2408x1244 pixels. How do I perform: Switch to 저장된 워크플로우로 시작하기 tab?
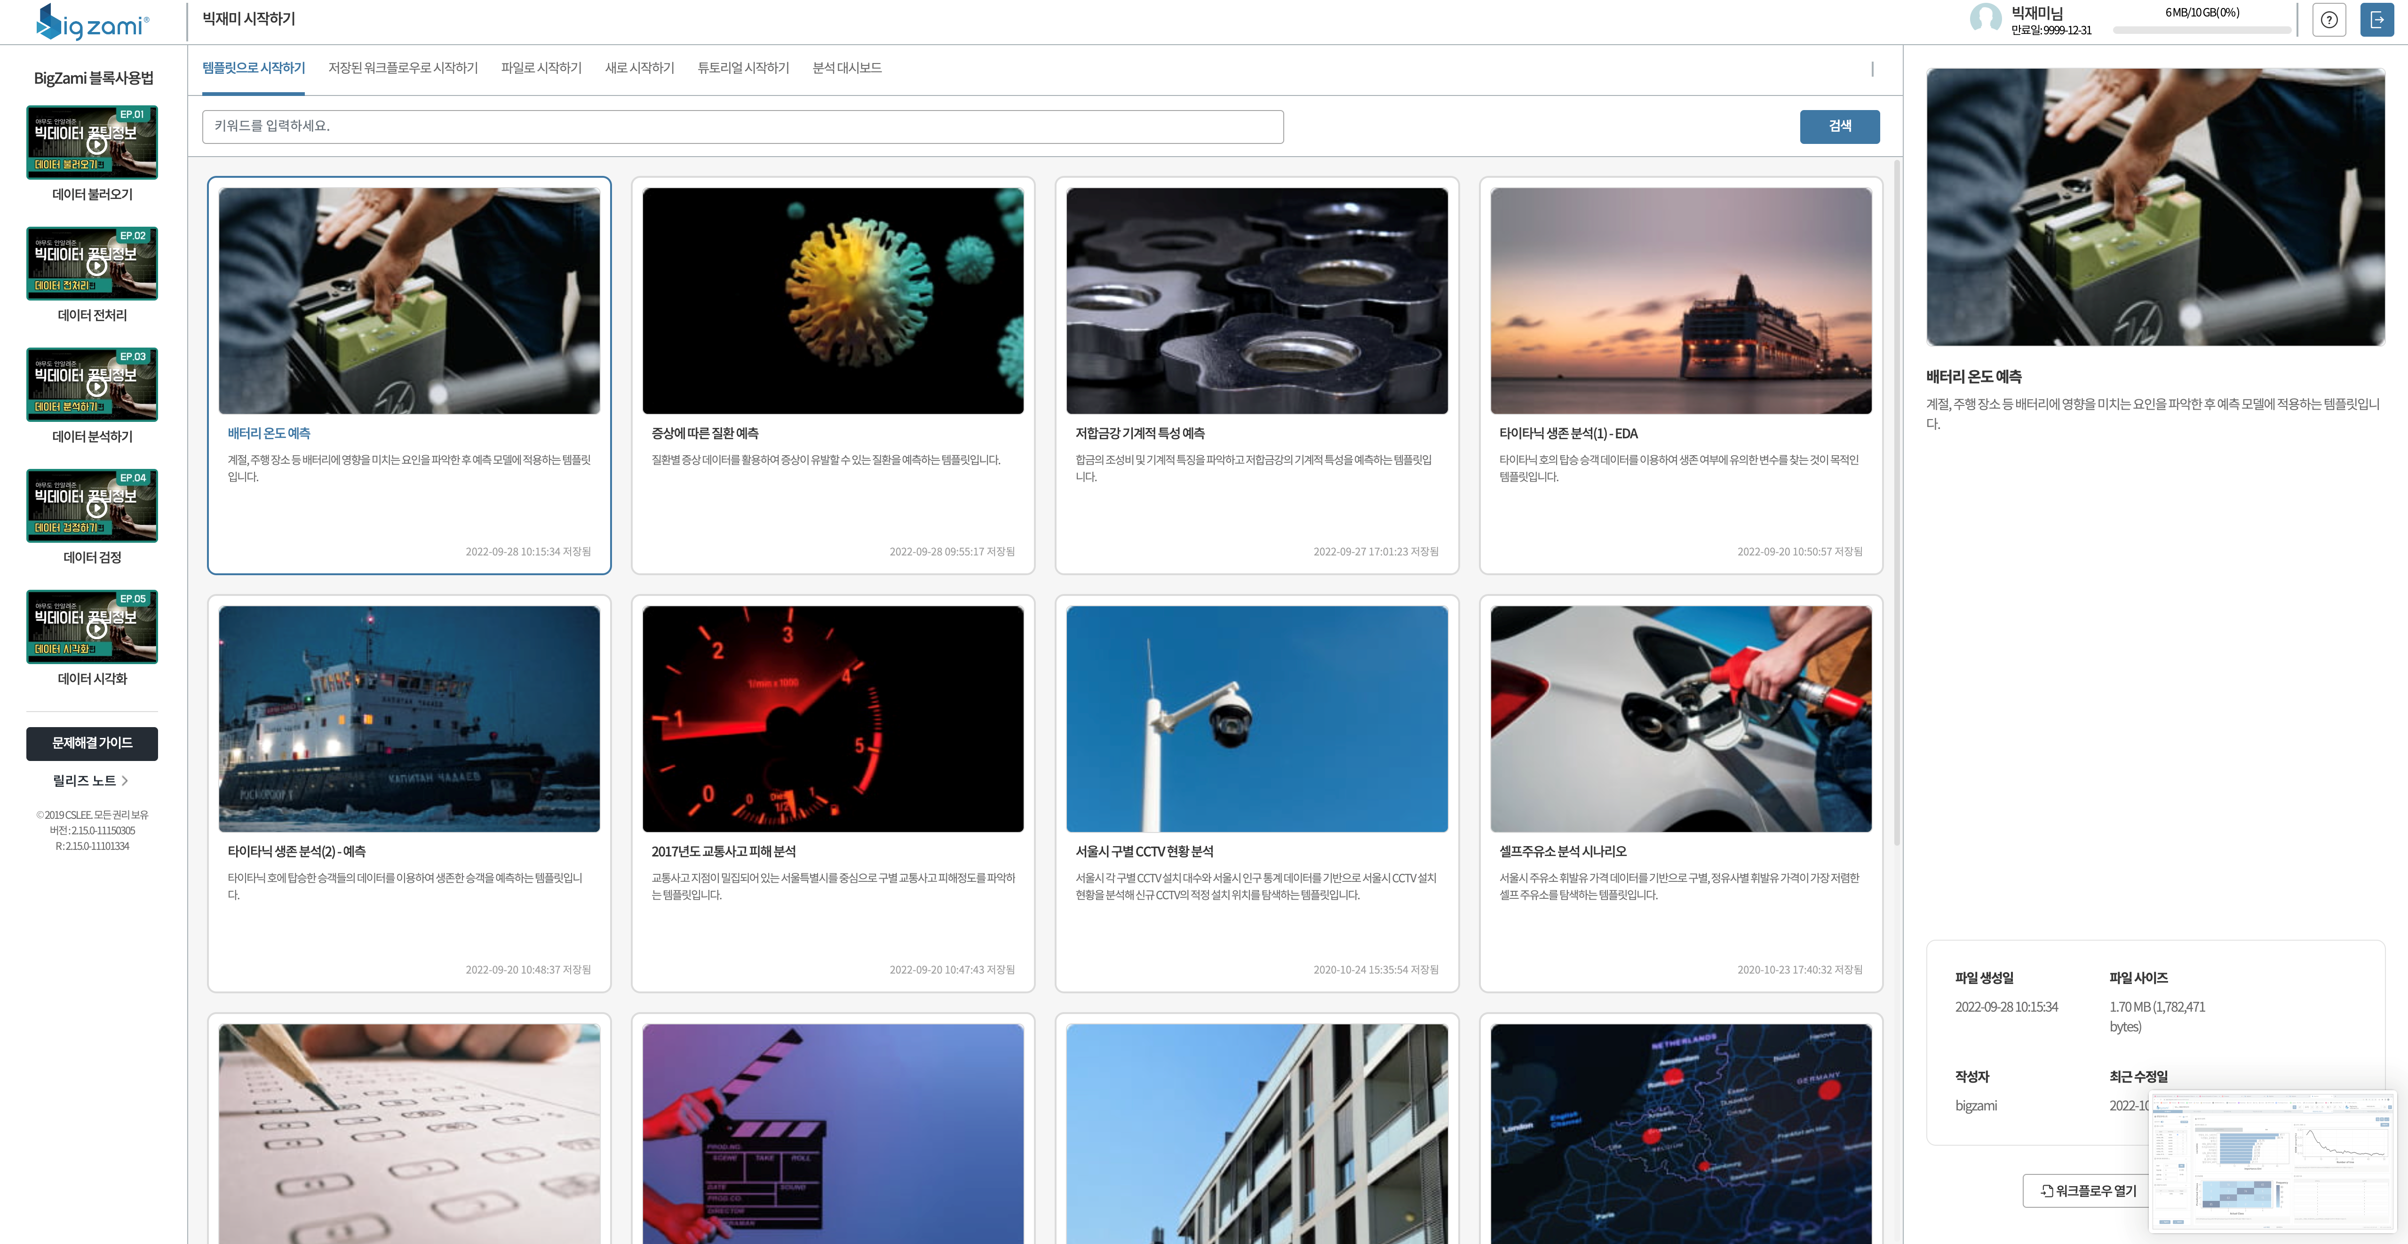click(403, 68)
